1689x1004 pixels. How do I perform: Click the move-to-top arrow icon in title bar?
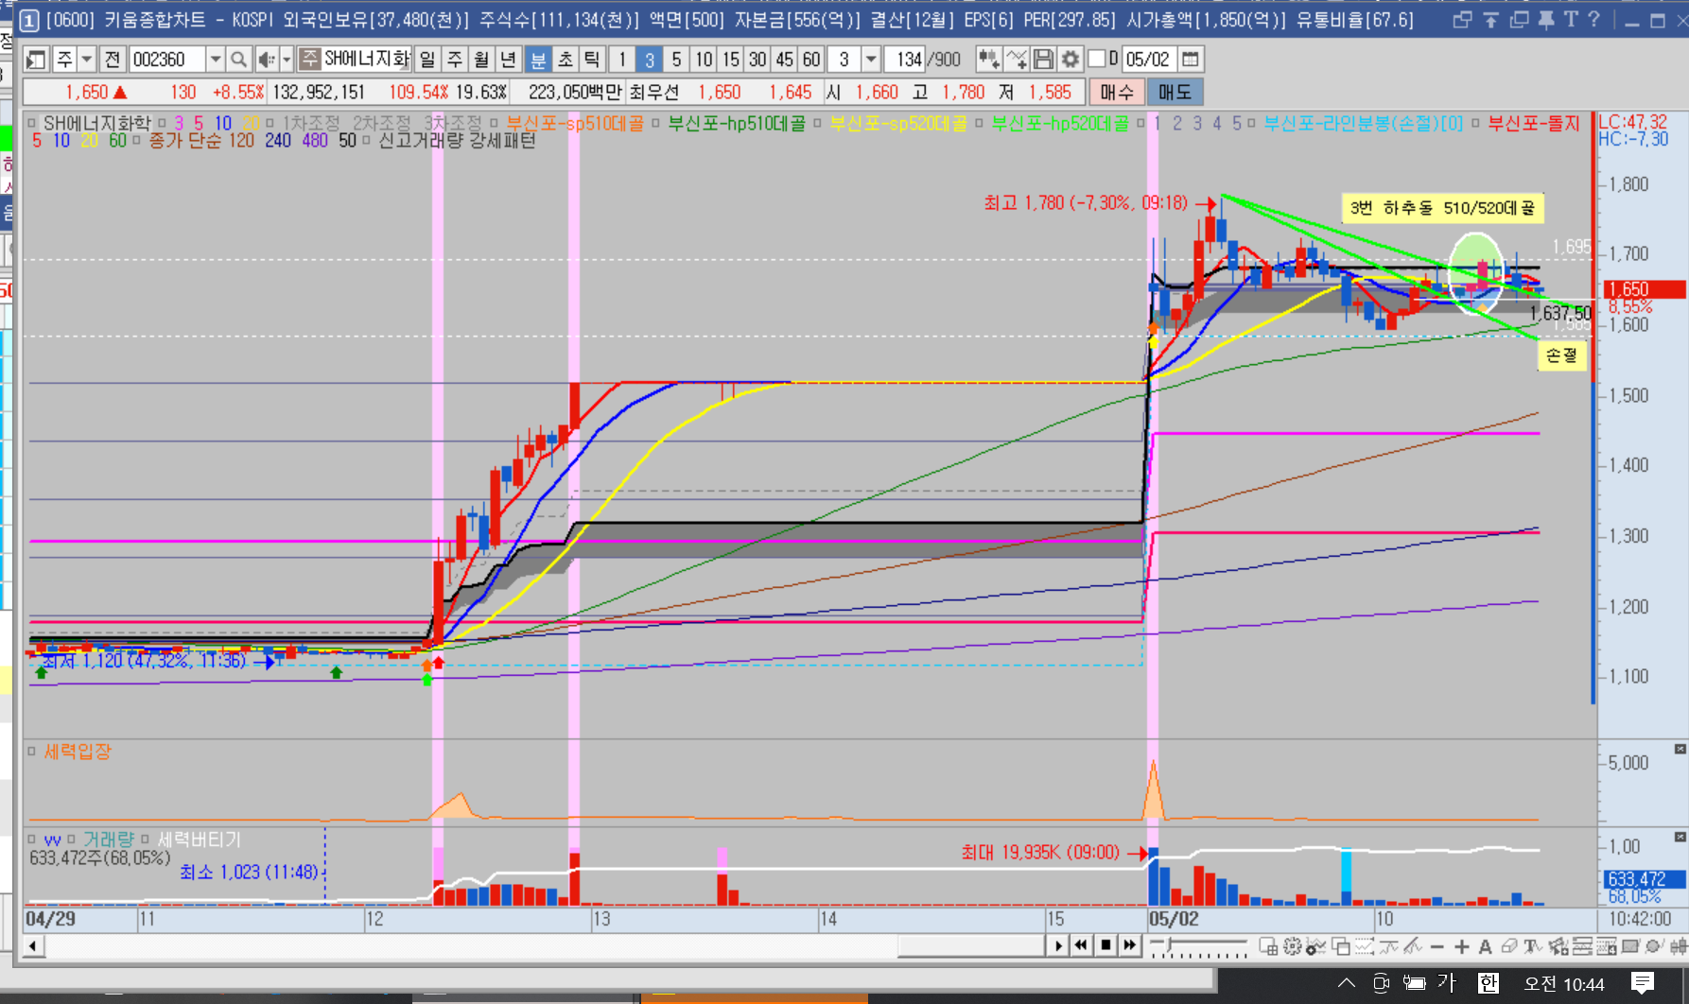[x=1491, y=20]
